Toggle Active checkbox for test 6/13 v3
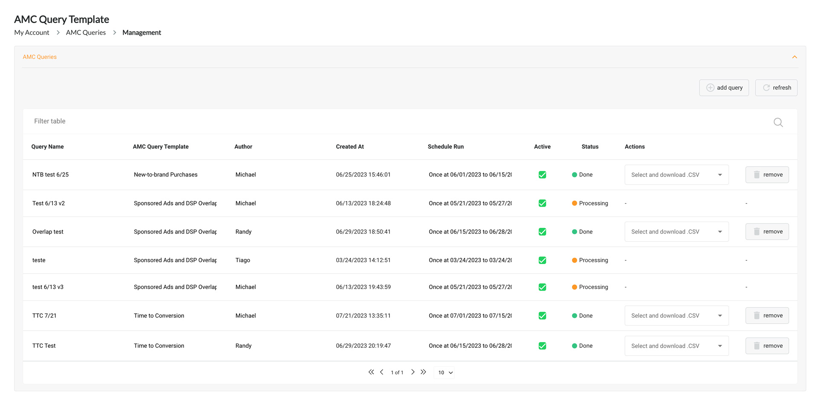This screenshot has height=407, width=819. [x=542, y=287]
